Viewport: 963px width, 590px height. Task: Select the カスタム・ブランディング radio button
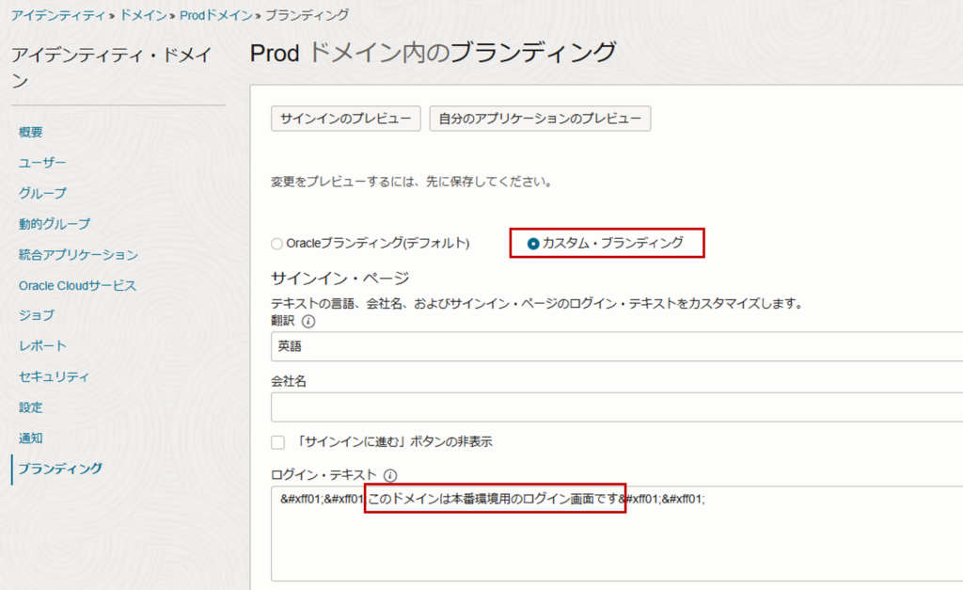coord(533,244)
